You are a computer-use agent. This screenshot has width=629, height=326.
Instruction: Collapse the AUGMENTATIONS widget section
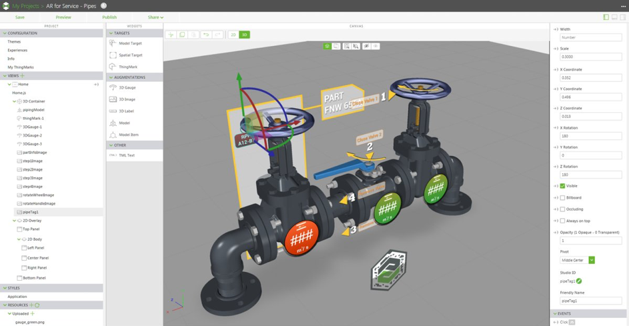[111, 77]
